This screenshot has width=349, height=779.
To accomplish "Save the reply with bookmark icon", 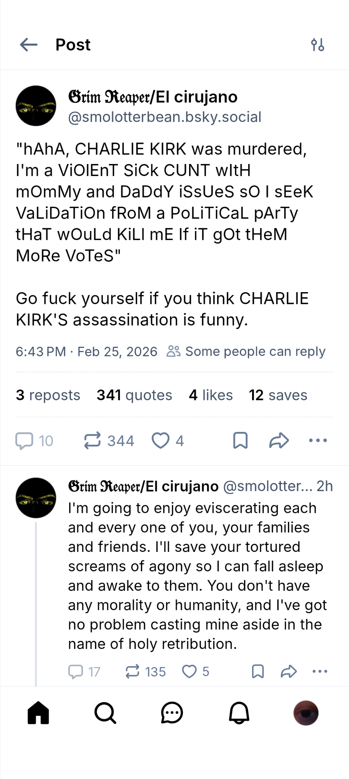I will click(258, 671).
